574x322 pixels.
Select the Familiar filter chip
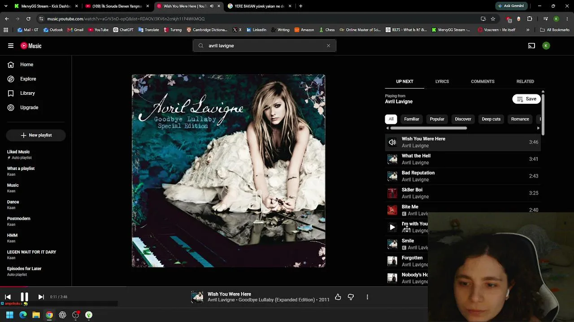click(412, 119)
